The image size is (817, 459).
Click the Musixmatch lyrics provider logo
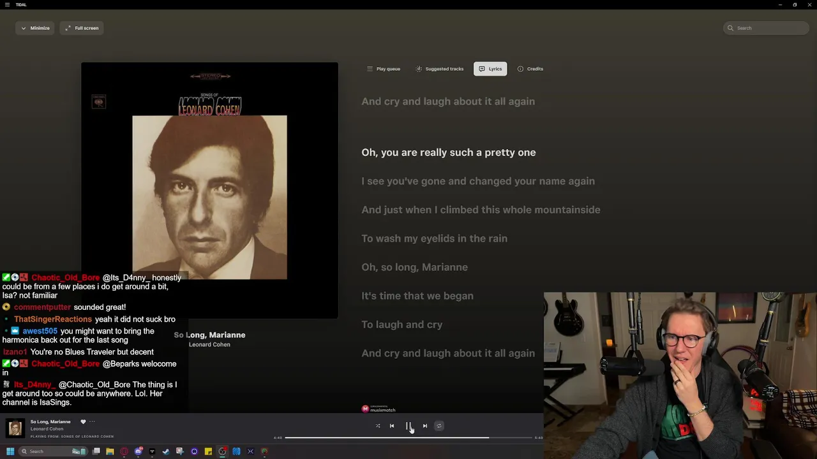tap(379, 409)
